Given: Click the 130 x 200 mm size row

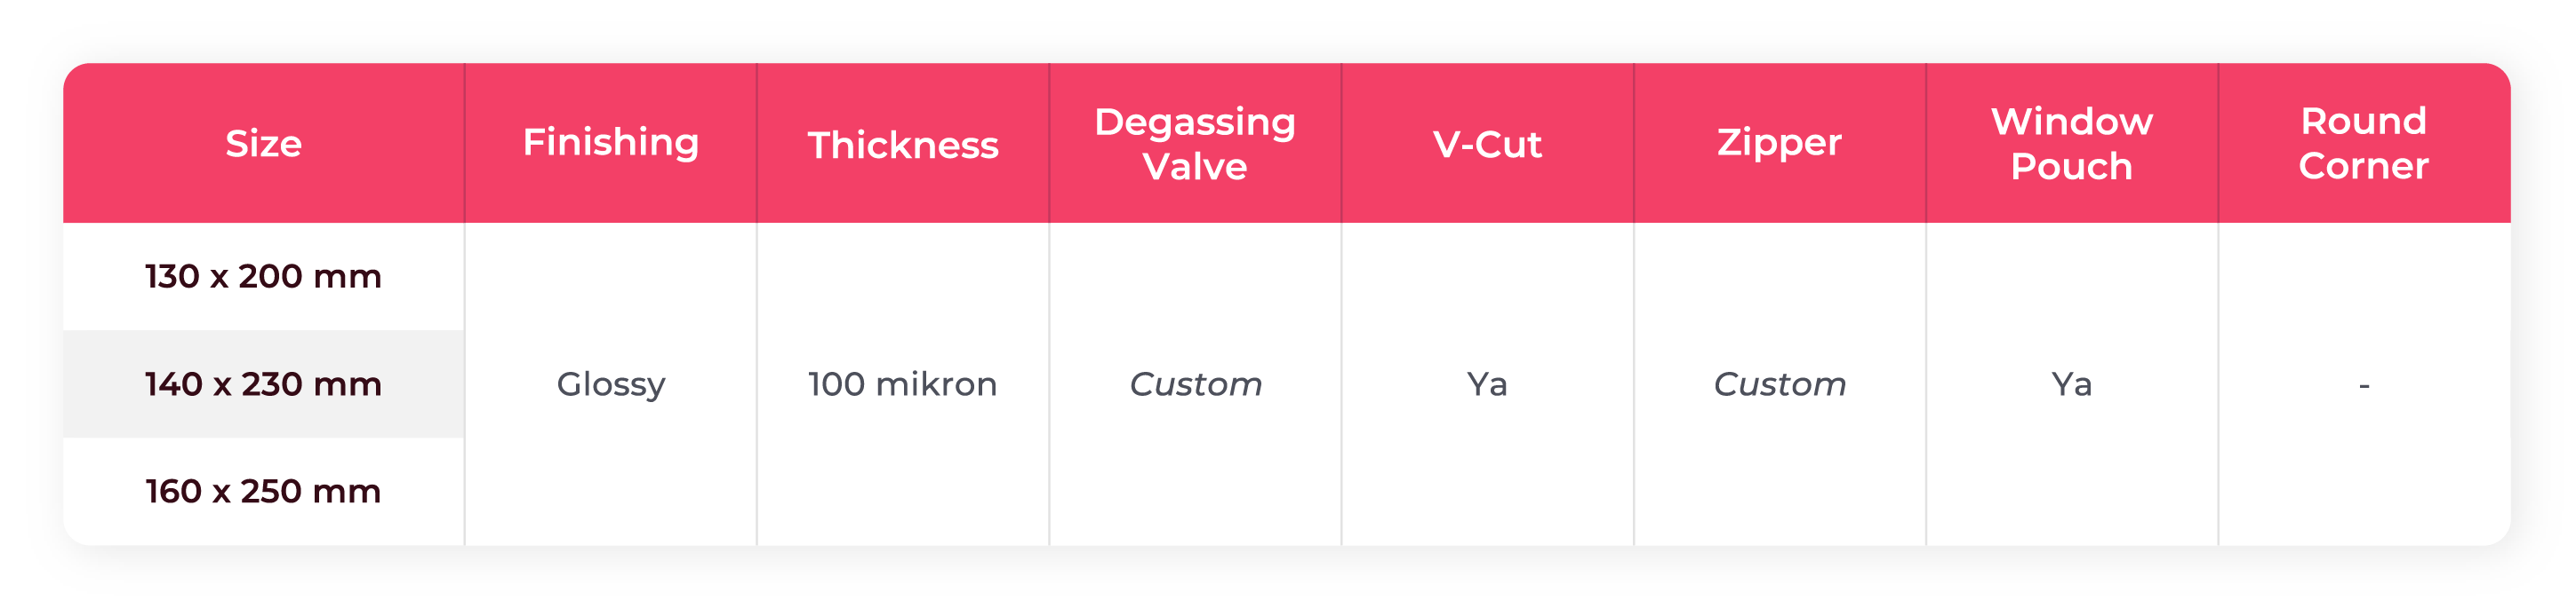Looking at the screenshot, I should pyautogui.click(x=263, y=277).
